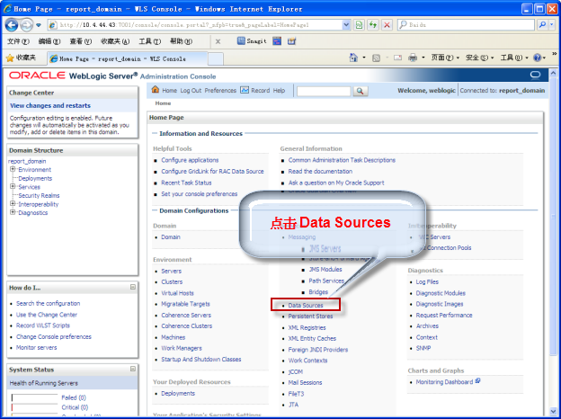Expand the Environment tree node

click(13, 169)
